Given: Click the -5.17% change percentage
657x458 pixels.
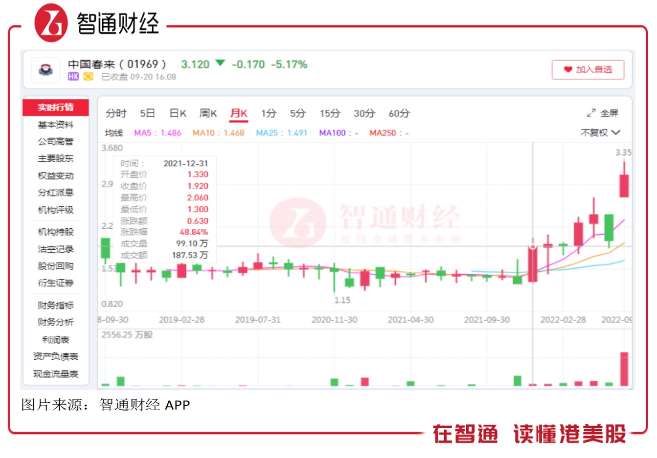Looking at the screenshot, I should [290, 65].
